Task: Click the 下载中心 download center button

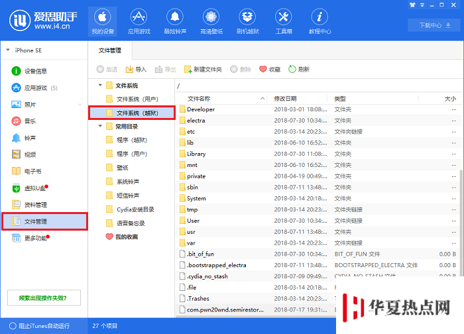Action: click(435, 25)
